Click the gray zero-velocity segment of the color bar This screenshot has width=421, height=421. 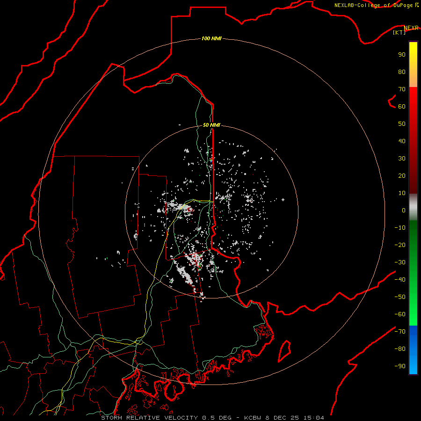[x=413, y=207]
